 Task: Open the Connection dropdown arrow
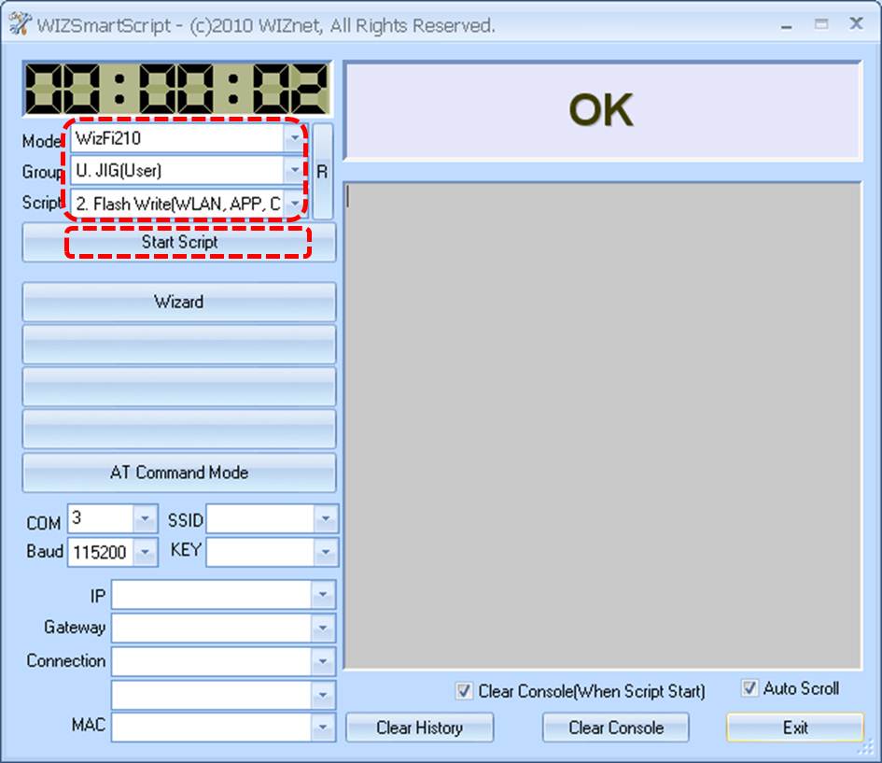[323, 661]
